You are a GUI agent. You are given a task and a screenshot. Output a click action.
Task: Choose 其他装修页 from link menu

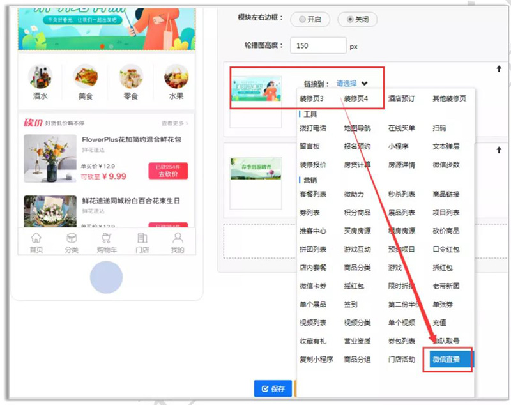pyautogui.click(x=449, y=98)
